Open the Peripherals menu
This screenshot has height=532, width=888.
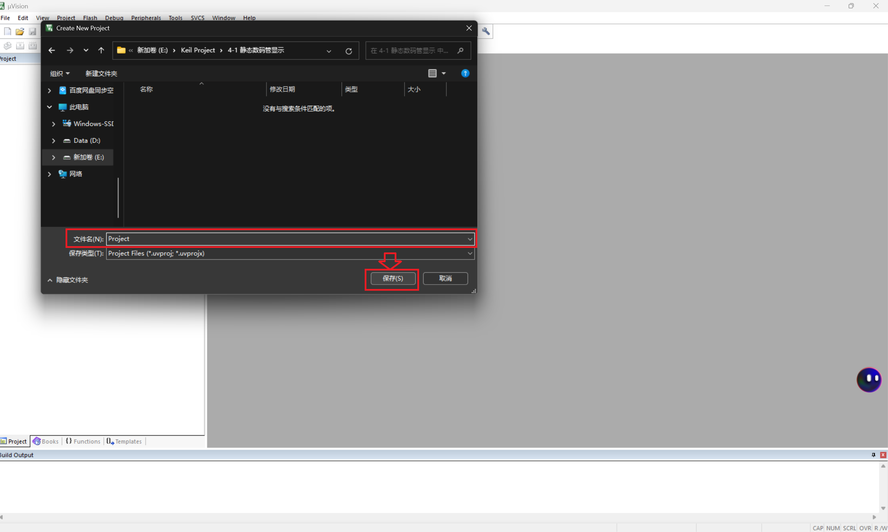coord(146,18)
